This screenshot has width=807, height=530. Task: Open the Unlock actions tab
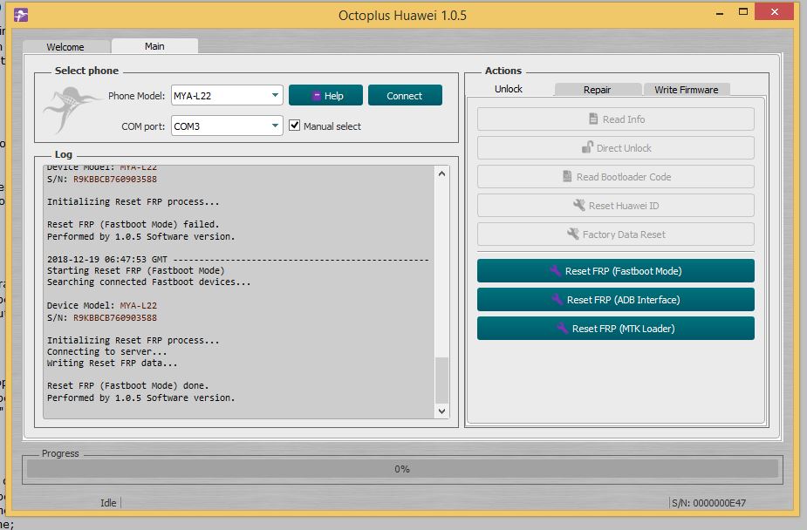tap(509, 89)
